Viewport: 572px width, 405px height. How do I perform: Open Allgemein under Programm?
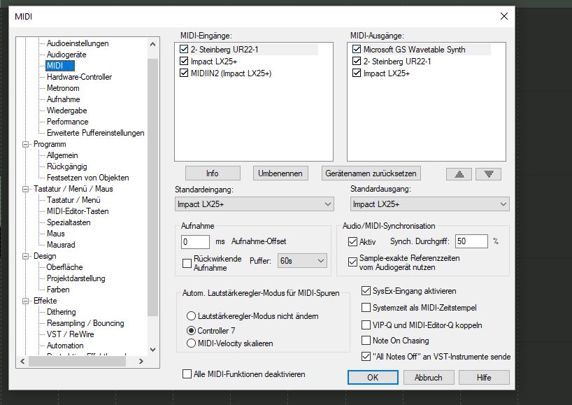[62, 155]
